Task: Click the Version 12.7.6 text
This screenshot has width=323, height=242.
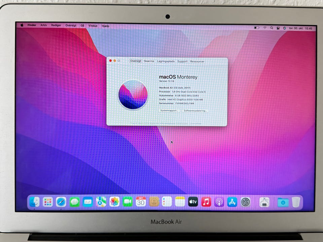Action: (167, 81)
